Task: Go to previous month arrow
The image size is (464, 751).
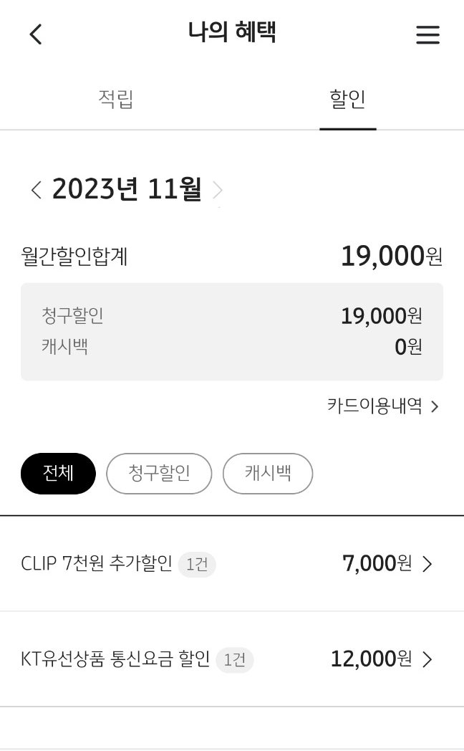Action: click(x=36, y=190)
